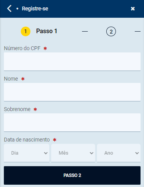Click the Data de nascimento label
The width and height of the screenshot is (144, 187).
[27, 140]
